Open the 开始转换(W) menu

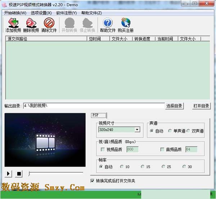point(15,13)
